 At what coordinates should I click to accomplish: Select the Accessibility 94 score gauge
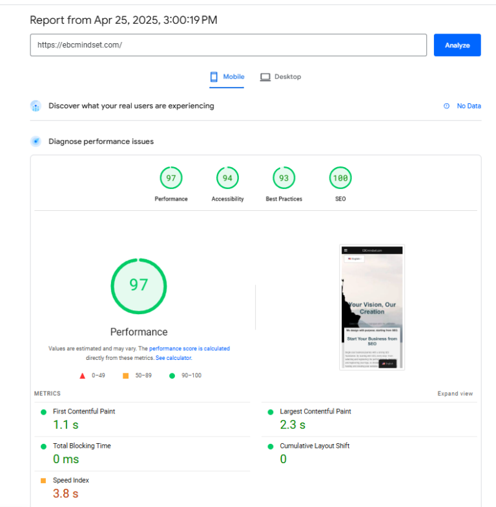[x=227, y=178]
